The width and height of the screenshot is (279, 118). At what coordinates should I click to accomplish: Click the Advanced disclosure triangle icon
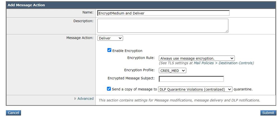coord(75,99)
